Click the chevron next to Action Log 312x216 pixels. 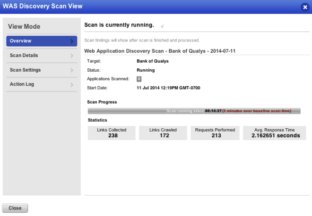pos(72,85)
